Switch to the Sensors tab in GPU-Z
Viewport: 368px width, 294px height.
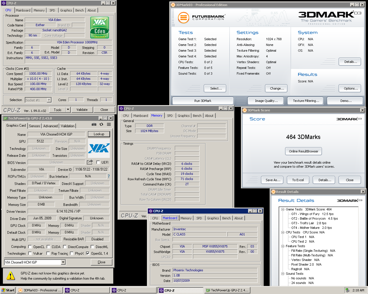point(34,126)
